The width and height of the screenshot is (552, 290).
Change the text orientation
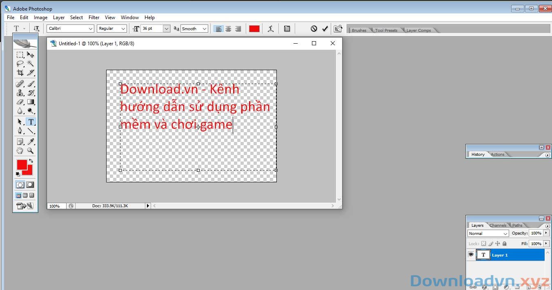pyautogui.click(x=36, y=29)
